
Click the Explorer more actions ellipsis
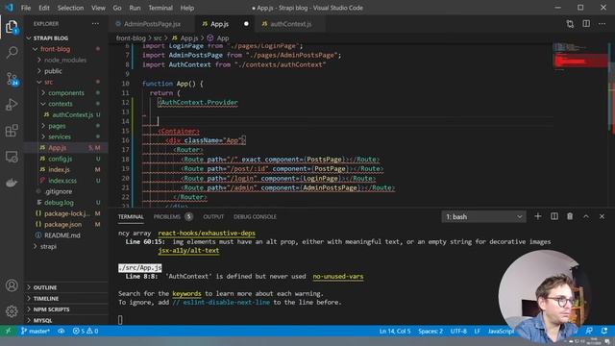click(x=95, y=24)
